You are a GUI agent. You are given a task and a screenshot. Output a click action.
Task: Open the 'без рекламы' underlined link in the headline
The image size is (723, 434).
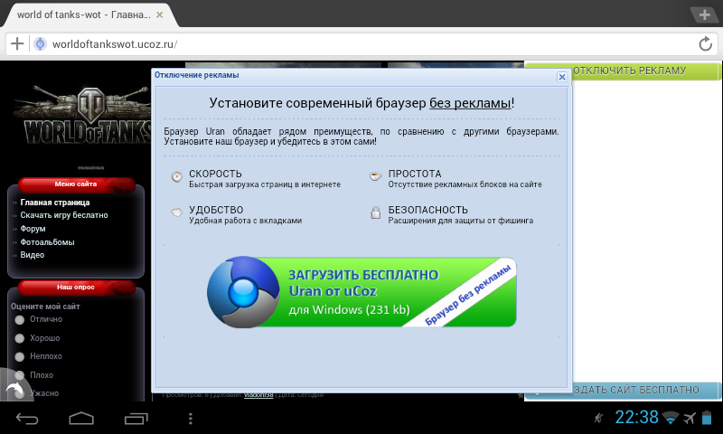coord(470,103)
